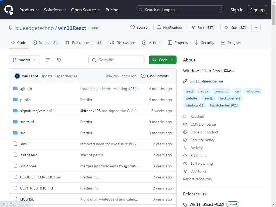This screenshot has height=207, width=276.
Task: Open issue link #284 in .github row
Action: pos(134,89)
